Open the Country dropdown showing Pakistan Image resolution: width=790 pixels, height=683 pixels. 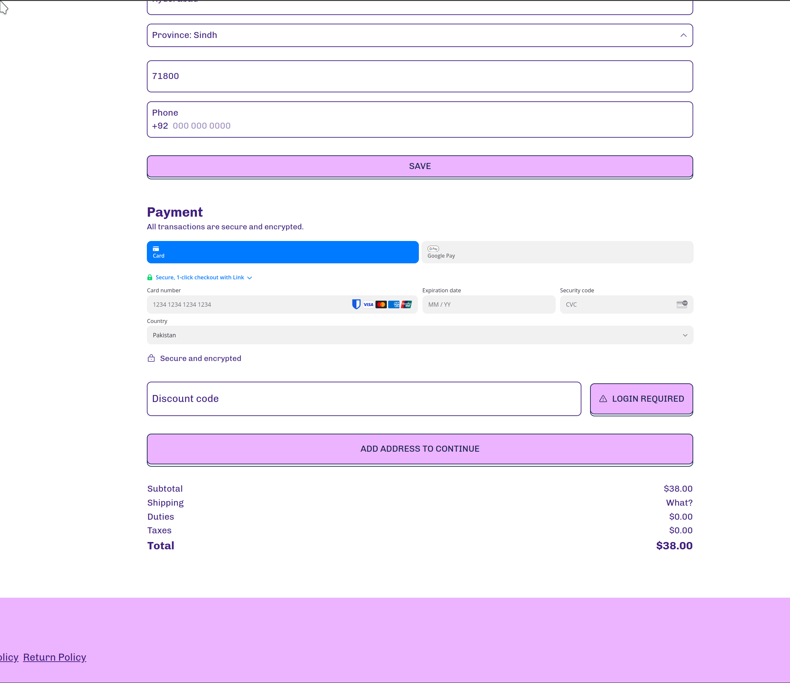coord(420,335)
